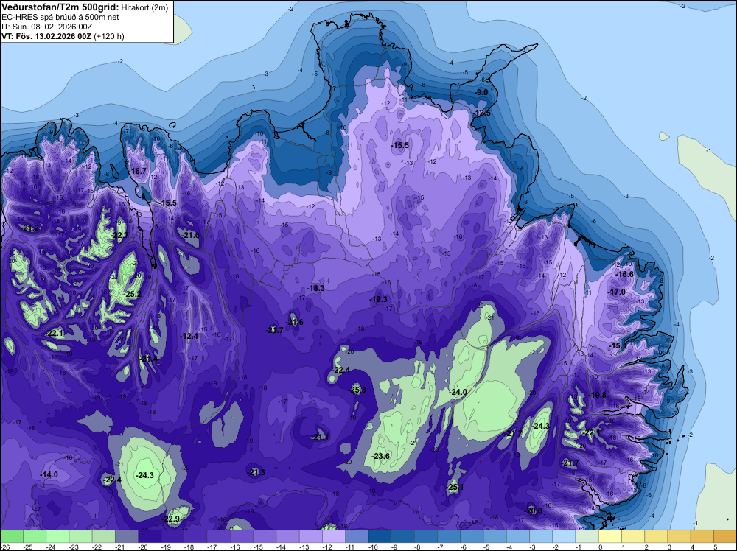Click the -23.6 temperature value
Screen dimensions: 737x551
point(381,456)
